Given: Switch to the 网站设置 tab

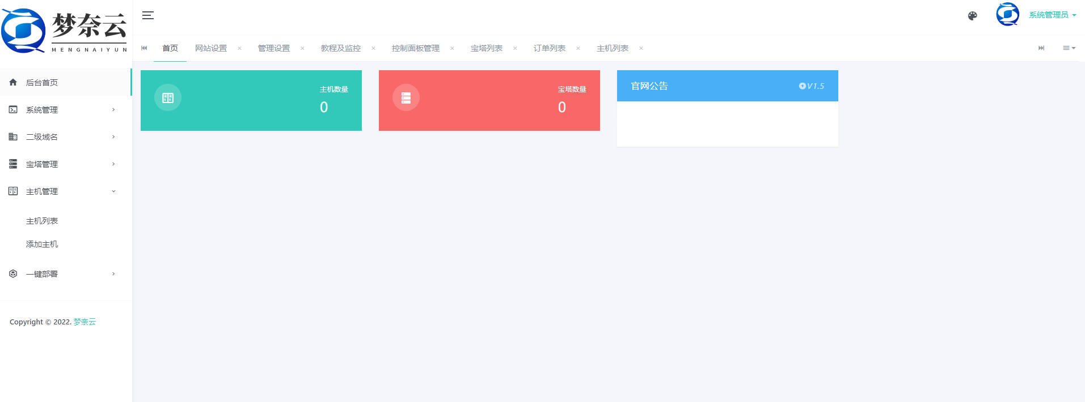Looking at the screenshot, I should (x=211, y=48).
